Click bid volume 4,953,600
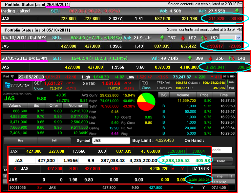The image size is (251, 193). coord(18,117)
